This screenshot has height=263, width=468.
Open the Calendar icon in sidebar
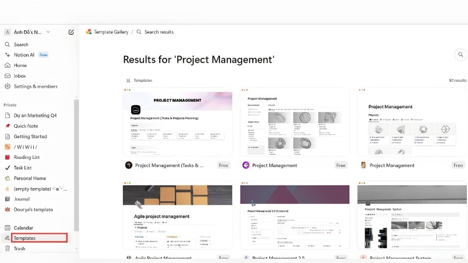[8, 228]
